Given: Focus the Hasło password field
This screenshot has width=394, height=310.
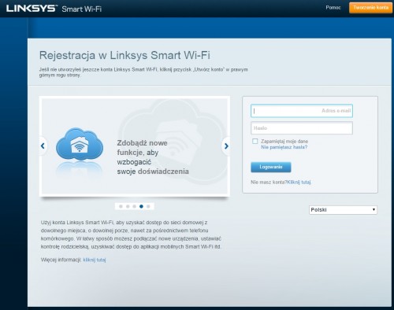Looking at the screenshot, I should point(302,128).
